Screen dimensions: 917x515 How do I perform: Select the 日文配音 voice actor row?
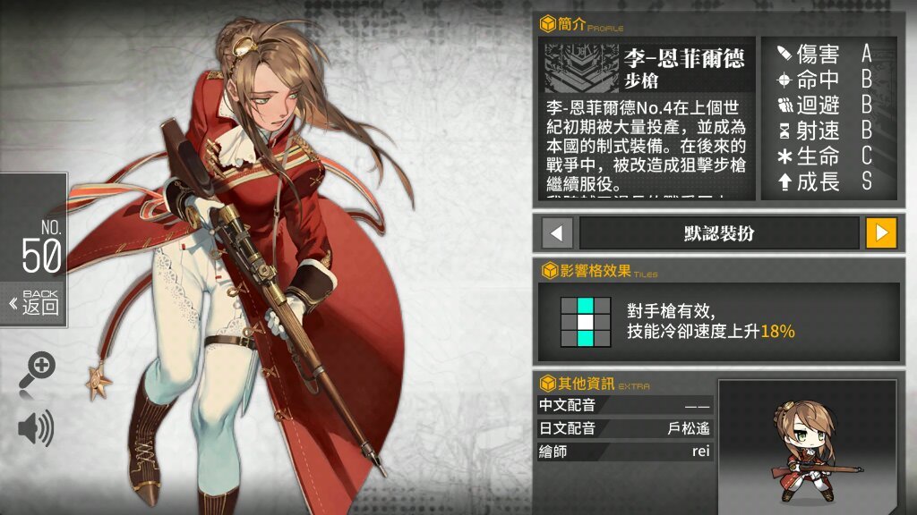(x=624, y=428)
